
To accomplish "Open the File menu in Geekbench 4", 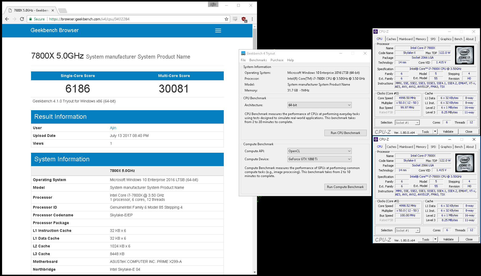I will pyautogui.click(x=243, y=60).
